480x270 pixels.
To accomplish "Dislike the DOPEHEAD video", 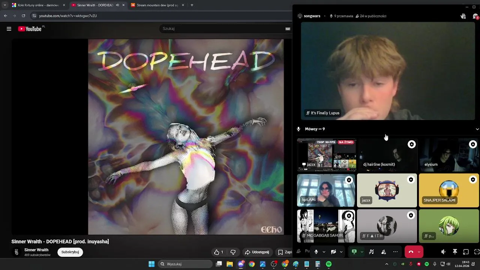I will click(233, 252).
